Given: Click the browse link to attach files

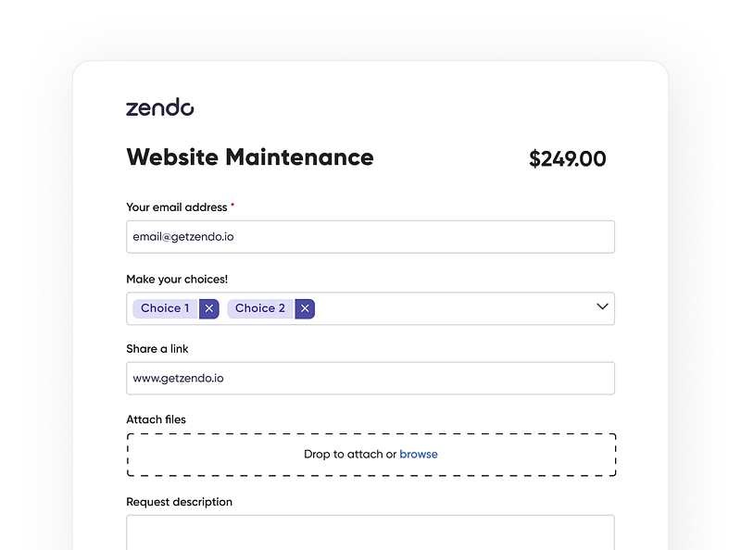Looking at the screenshot, I should (419, 454).
